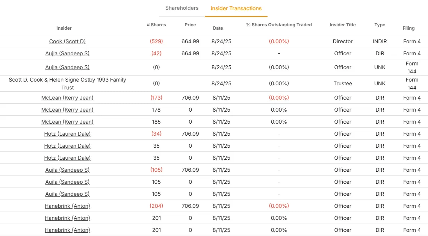Viewport: 428px width, 236px height.
Task: Open the Hanebrink (Anton) insider link
Action: pyautogui.click(x=67, y=206)
